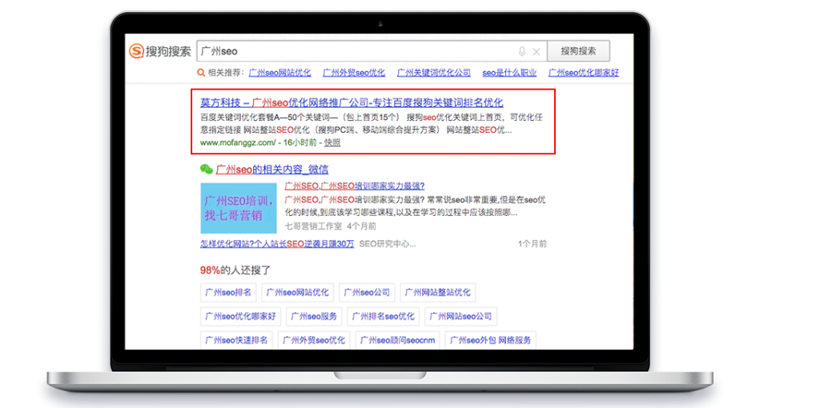This screenshot has height=408, width=820.
Task: Open the 快照 cached page link
Action: pyautogui.click(x=332, y=142)
